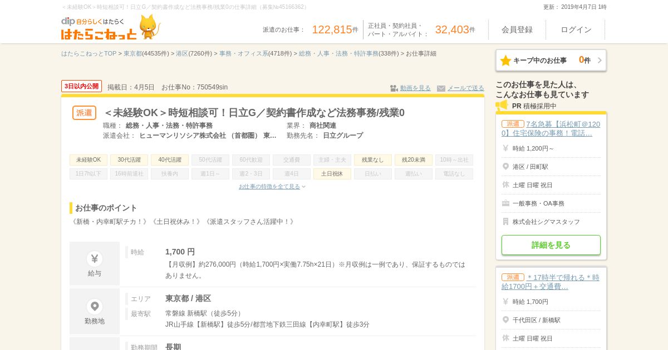The image size is (668, 350).
Task: Click yen icon next to 時給 1,200円～
Action: click(x=505, y=148)
